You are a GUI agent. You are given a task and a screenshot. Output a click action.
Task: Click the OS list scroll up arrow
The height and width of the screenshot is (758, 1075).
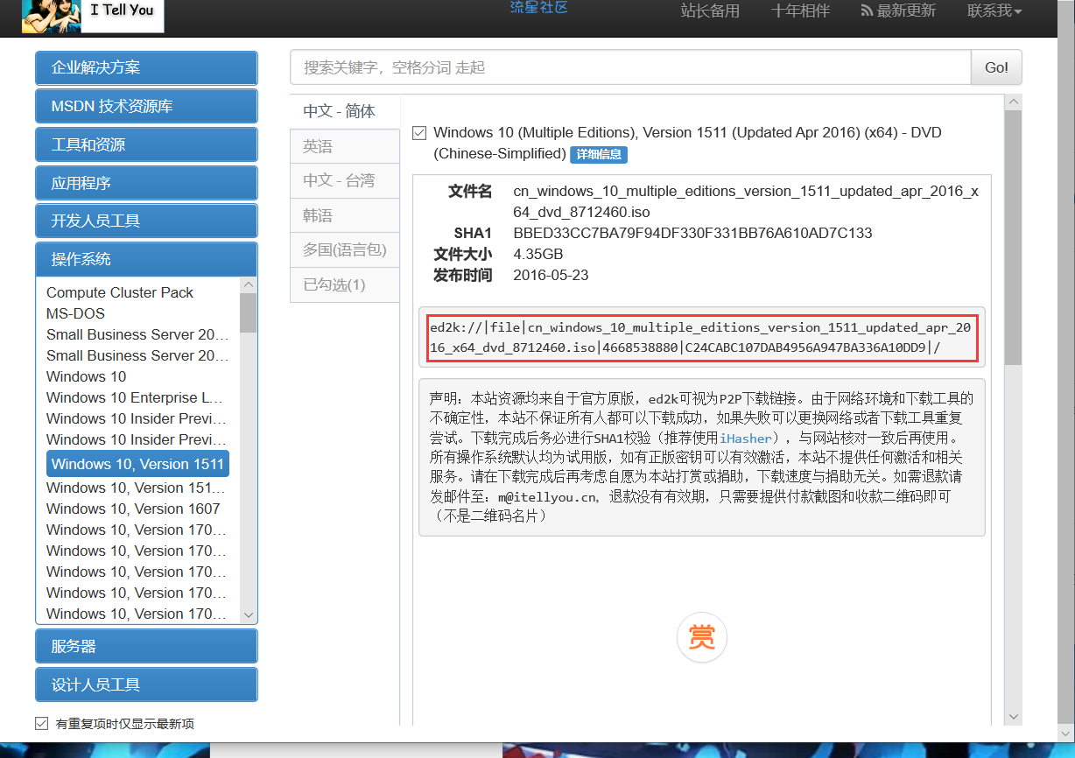(x=249, y=284)
